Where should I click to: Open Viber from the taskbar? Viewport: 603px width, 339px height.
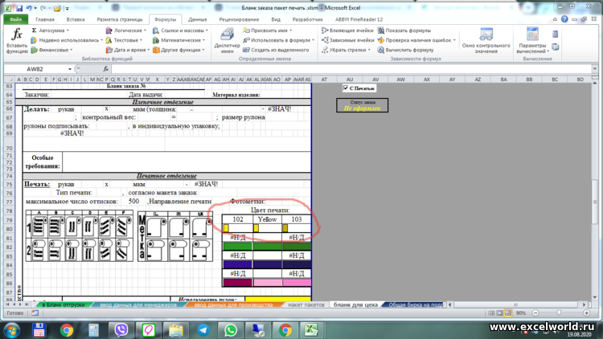pos(121,330)
